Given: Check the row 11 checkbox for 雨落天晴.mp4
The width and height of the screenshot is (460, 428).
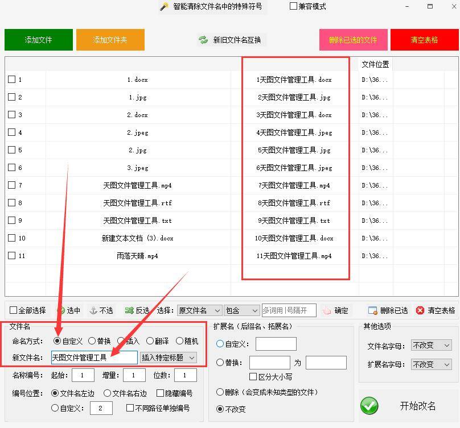Looking at the screenshot, I should [12, 256].
